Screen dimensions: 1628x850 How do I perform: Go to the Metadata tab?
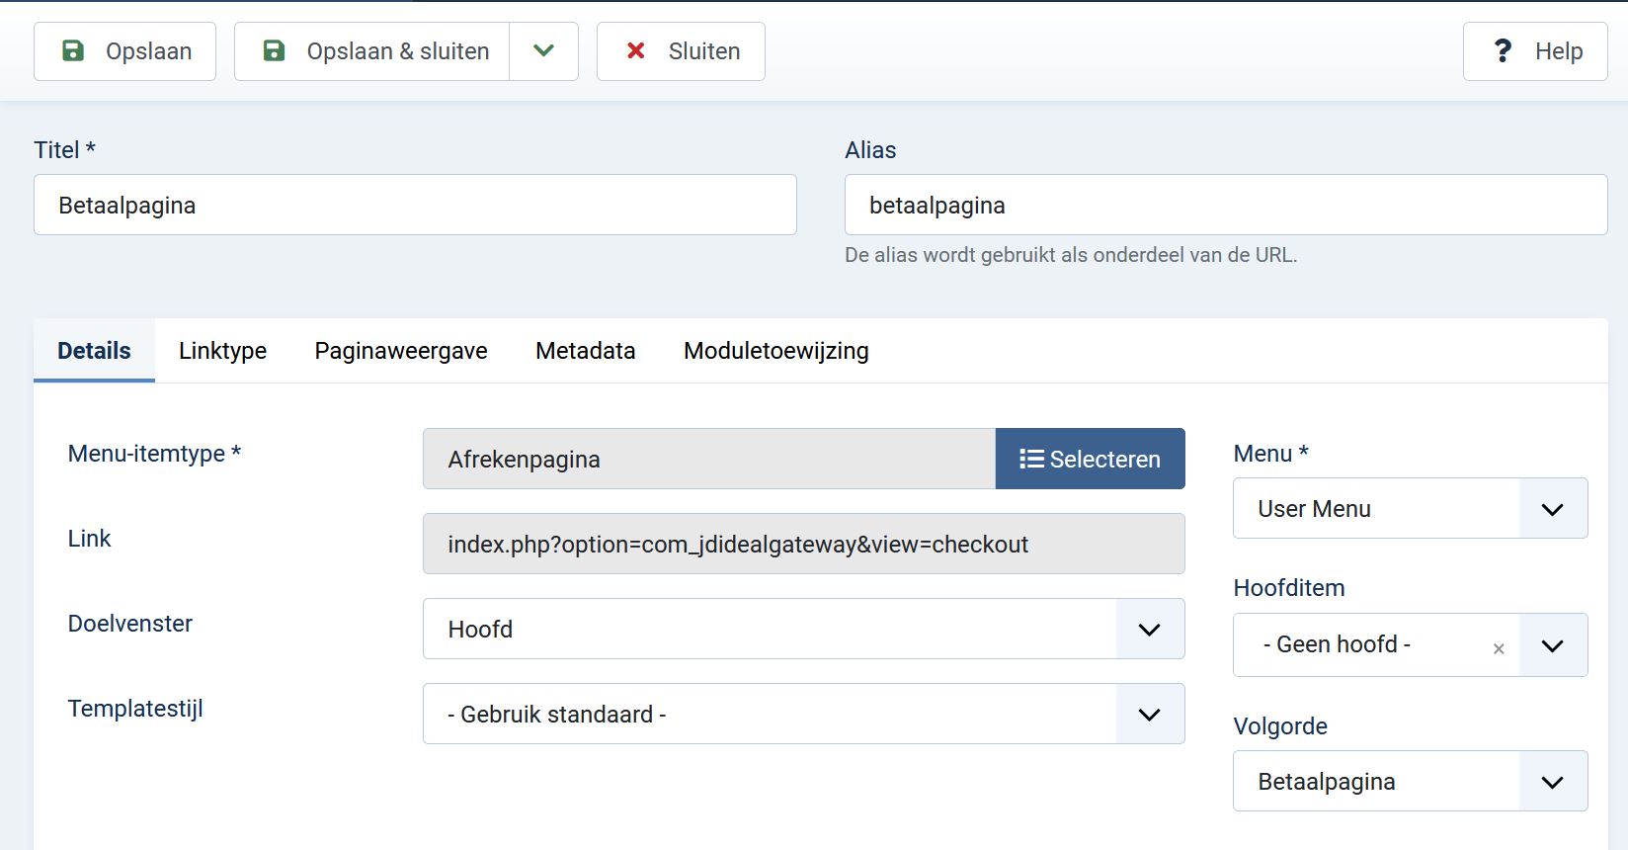(x=585, y=351)
